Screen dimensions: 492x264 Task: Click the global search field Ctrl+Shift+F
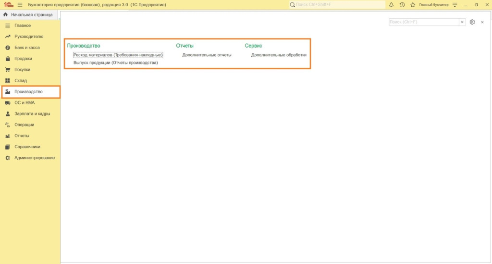(339, 4)
